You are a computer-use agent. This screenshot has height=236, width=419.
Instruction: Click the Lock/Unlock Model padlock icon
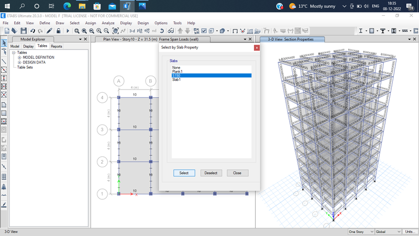[58, 31]
